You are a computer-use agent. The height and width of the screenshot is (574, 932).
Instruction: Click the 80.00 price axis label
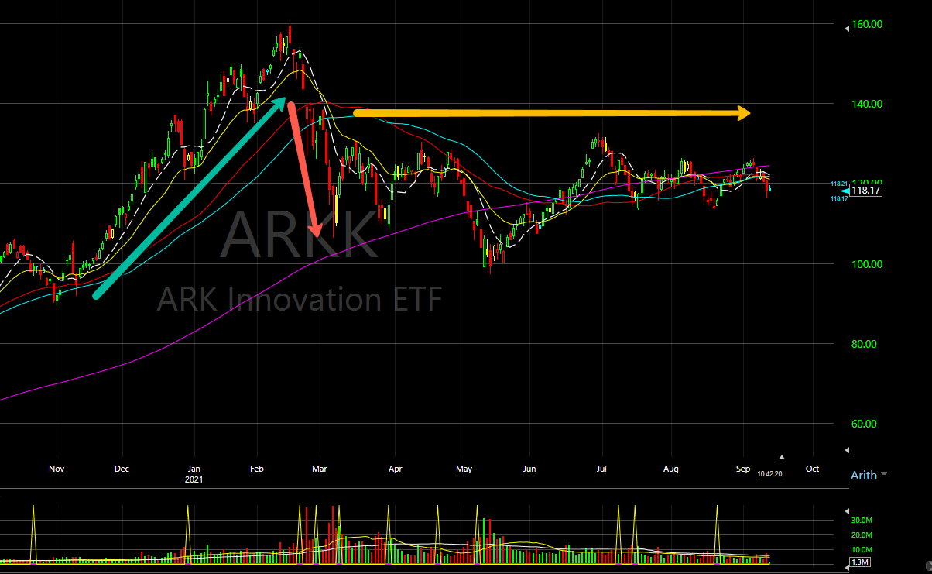tap(866, 344)
